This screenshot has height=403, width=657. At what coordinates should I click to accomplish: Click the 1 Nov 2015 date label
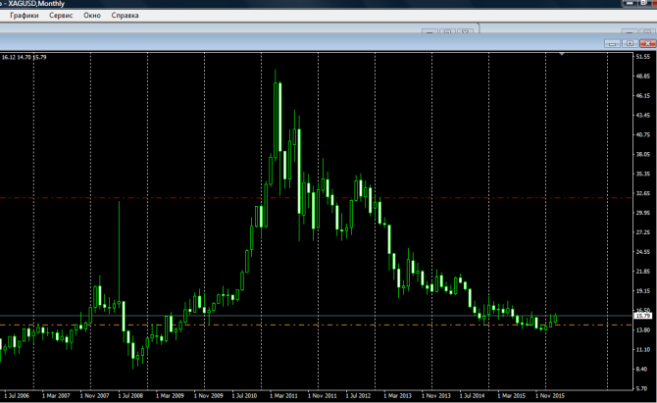pyautogui.click(x=550, y=395)
